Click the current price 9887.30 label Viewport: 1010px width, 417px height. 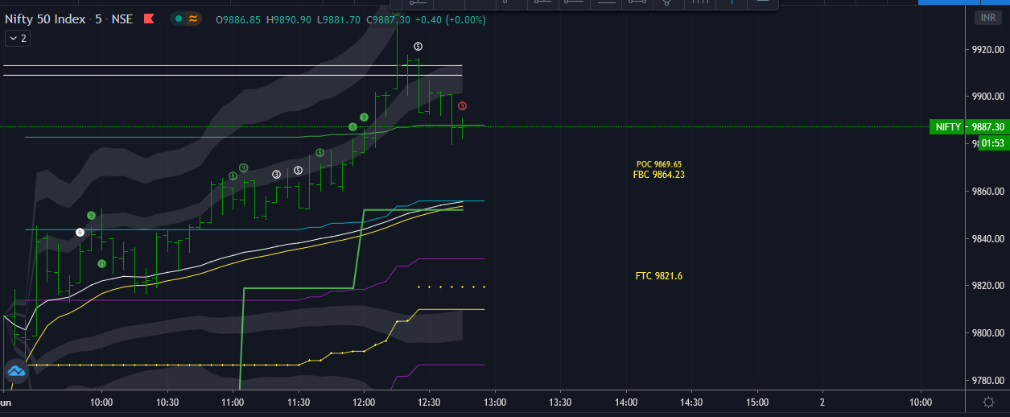click(987, 127)
